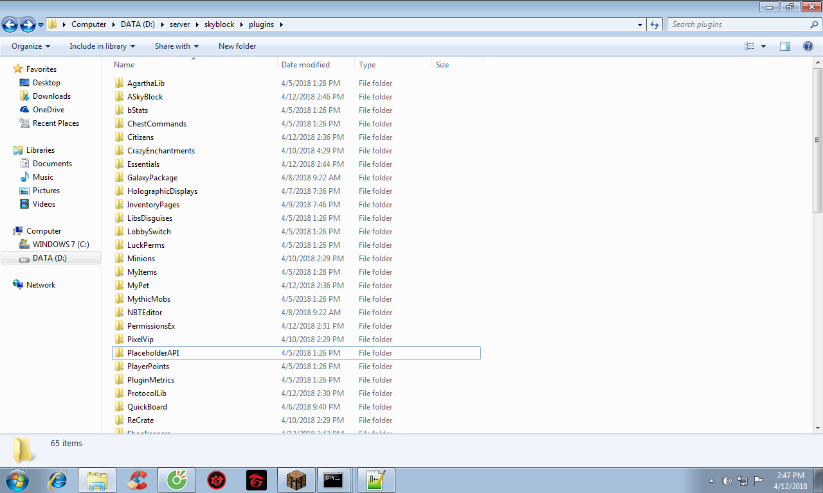Click the Minecraft crafting table taskbar icon
This screenshot has height=493, width=823.
296,480
